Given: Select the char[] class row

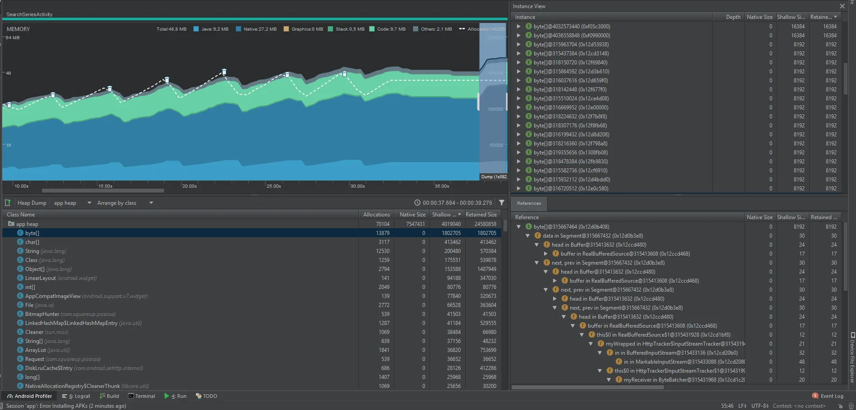Looking at the screenshot, I should click(32, 242).
